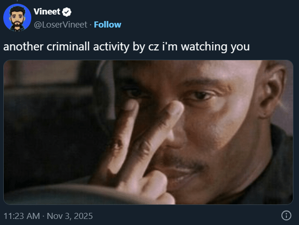Click the steering wheel in the GIF

(76, 193)
